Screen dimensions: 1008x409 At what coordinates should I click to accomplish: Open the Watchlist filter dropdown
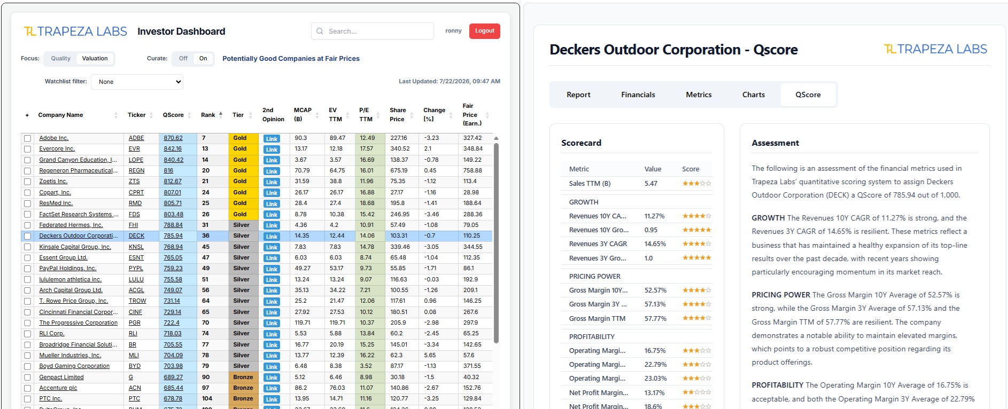(x=137, y=82)
